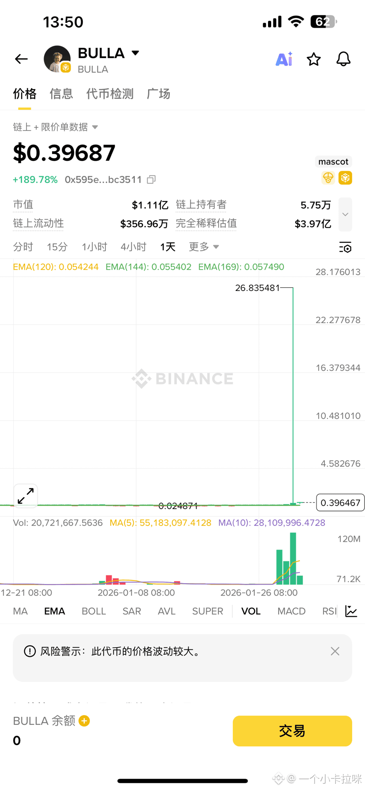The width and height of the screenshot is (365, 790).
Task: Select the 15分 timeframe
Action: [57, 247]
